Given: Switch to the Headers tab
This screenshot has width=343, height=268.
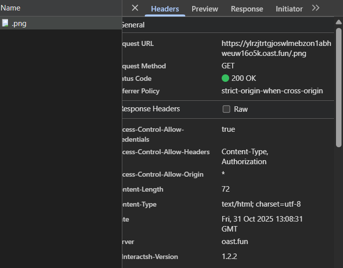Looking at the screenshot, I should (x=165, y=9).
